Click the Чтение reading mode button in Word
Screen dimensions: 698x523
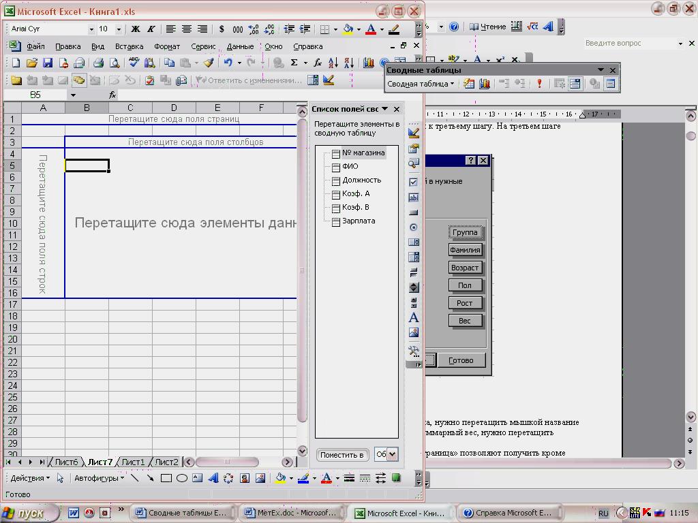point(488,27)
